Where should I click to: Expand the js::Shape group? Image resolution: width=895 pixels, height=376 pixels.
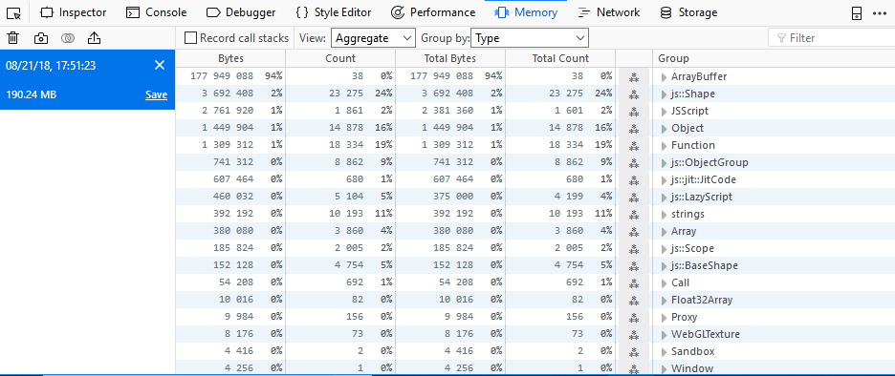pyautogui.click(x=664, y=94)
